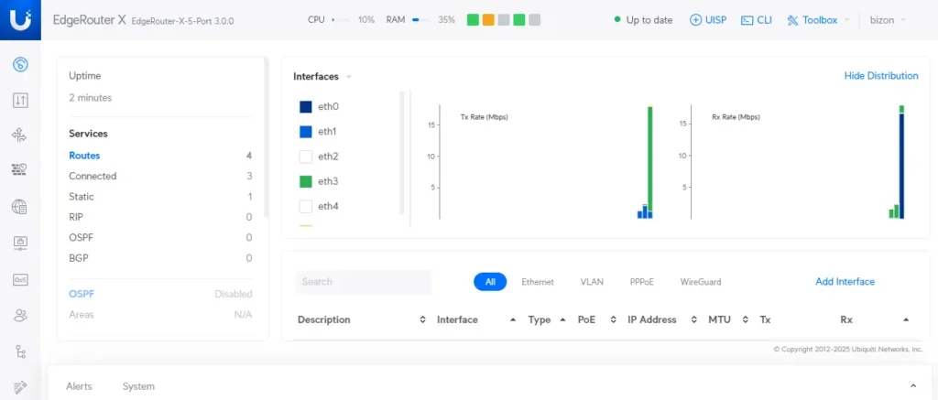Open the Firewall/NAT brick wall icon
The height and width of the screenshot is (400, 938).
coord(20,170)
